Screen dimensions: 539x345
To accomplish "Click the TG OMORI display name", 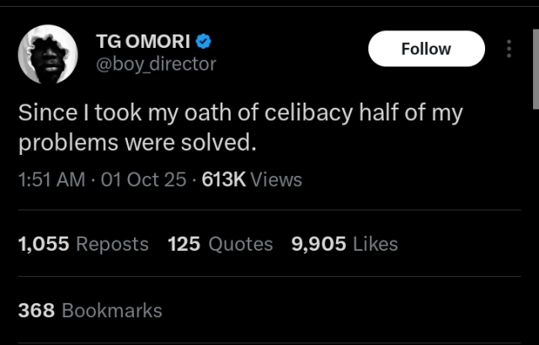I will 143,41.
